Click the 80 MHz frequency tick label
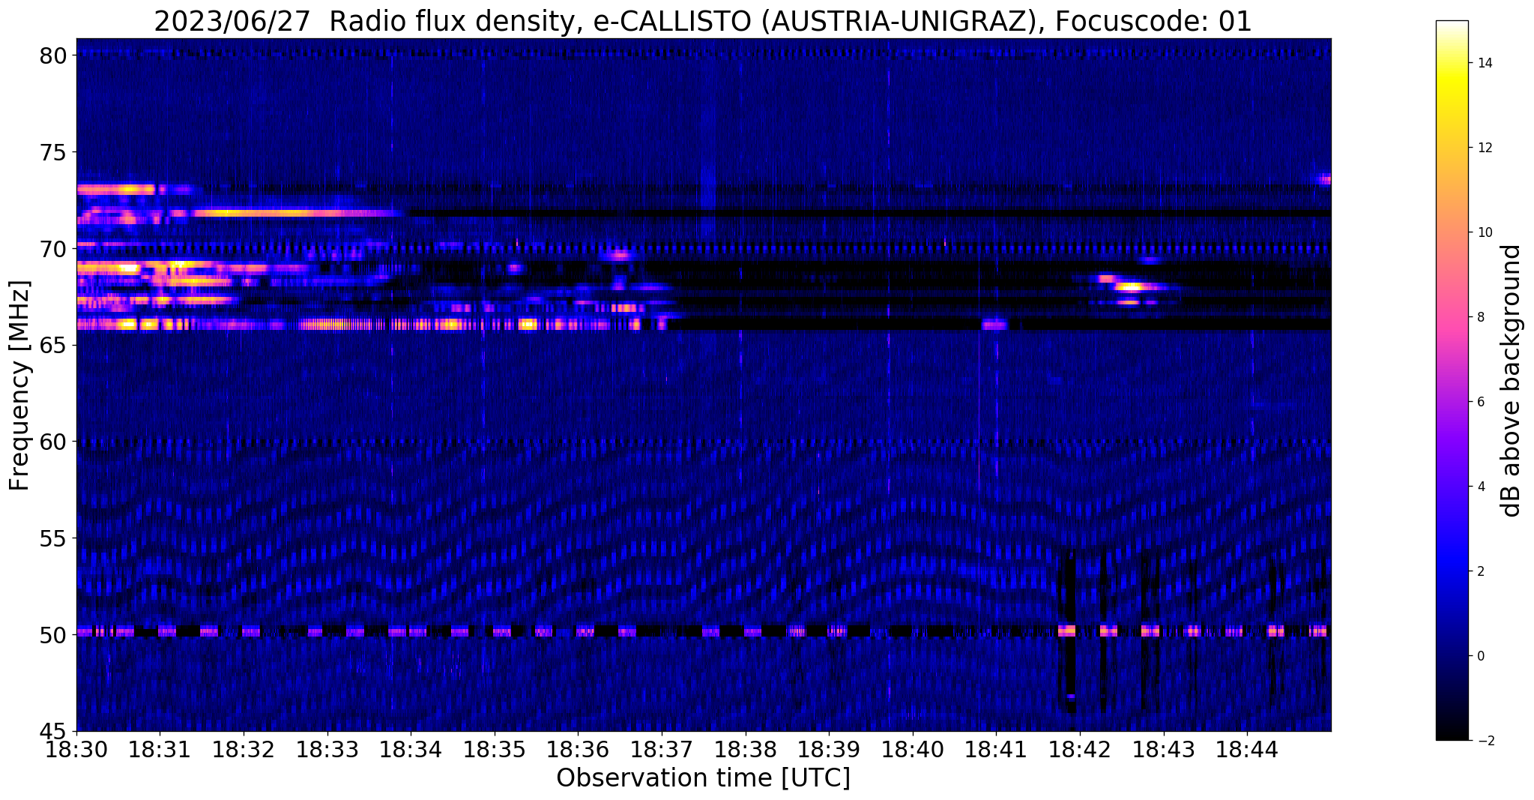The height and width of the screenshot is (800, 1534). (x=53, y=55)
